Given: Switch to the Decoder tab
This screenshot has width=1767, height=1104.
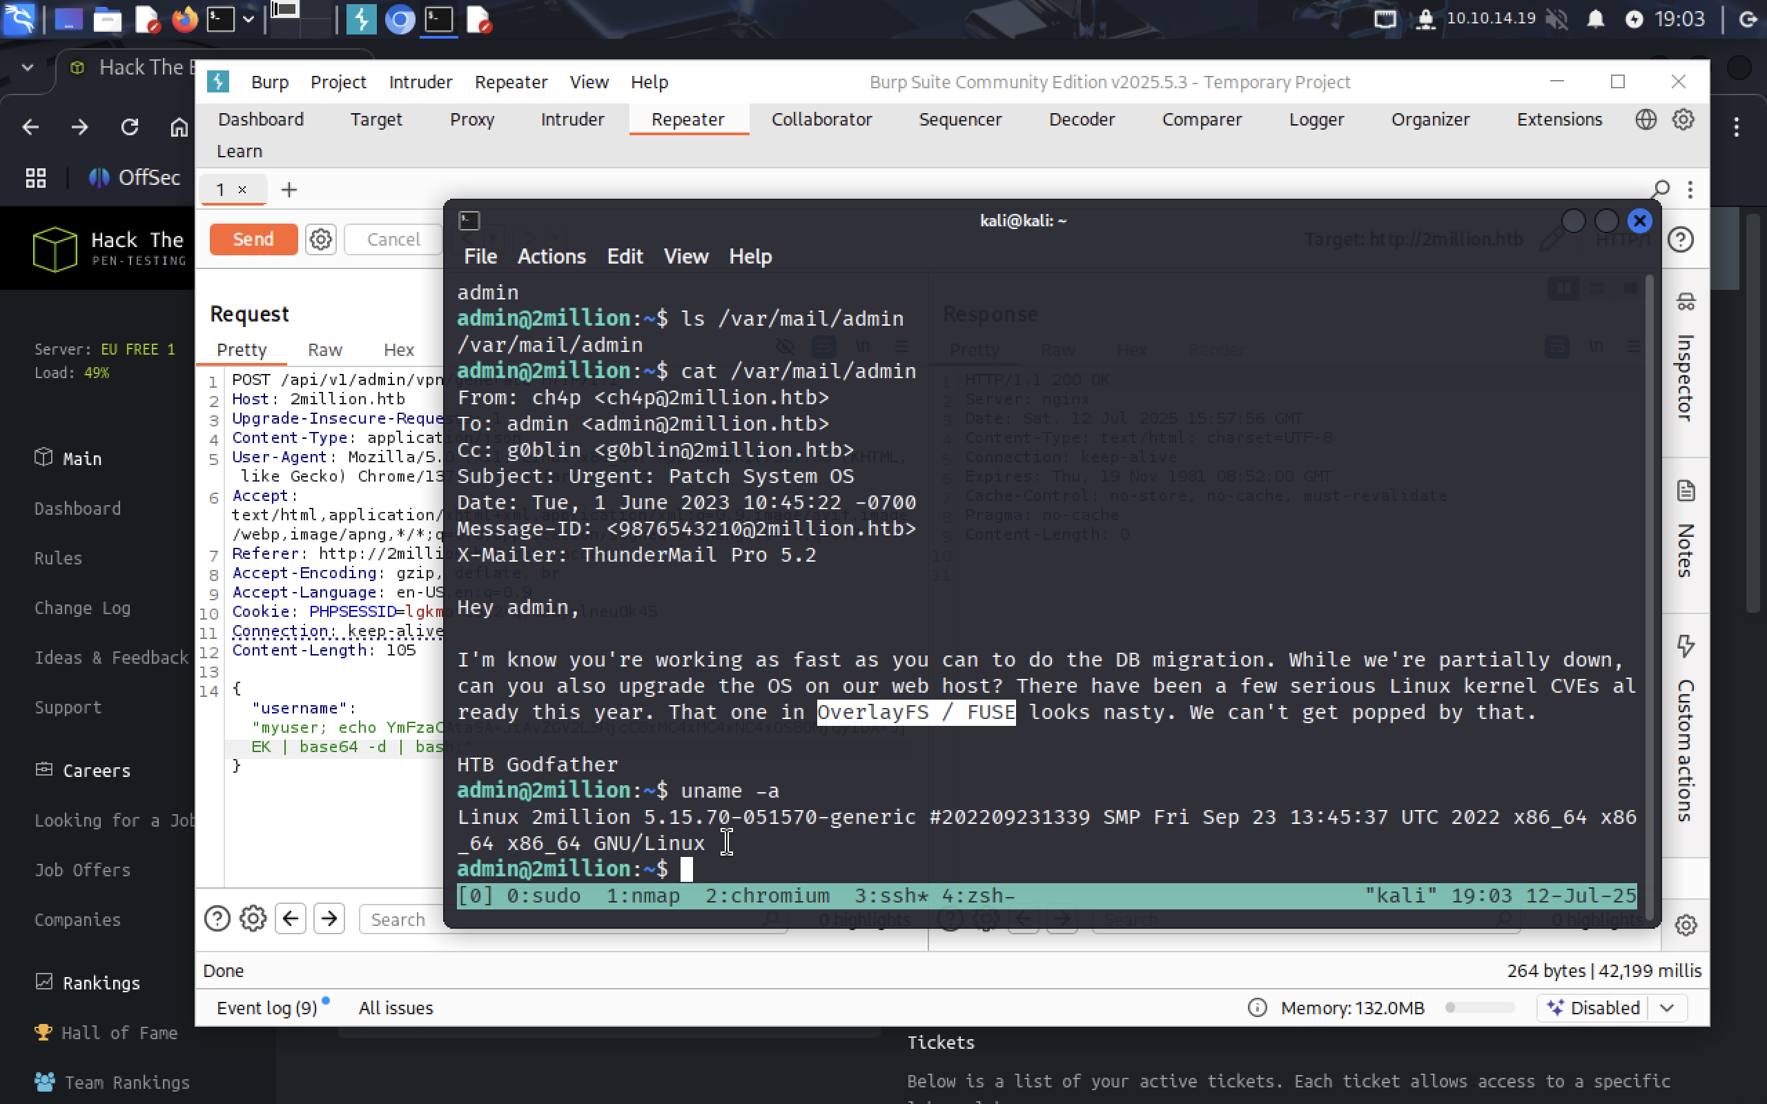Looking at the screenshot, I should click(1082, 119).
